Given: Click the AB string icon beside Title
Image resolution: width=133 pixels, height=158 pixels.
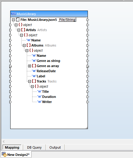Looking at the screenshot, I should [39, 92].
